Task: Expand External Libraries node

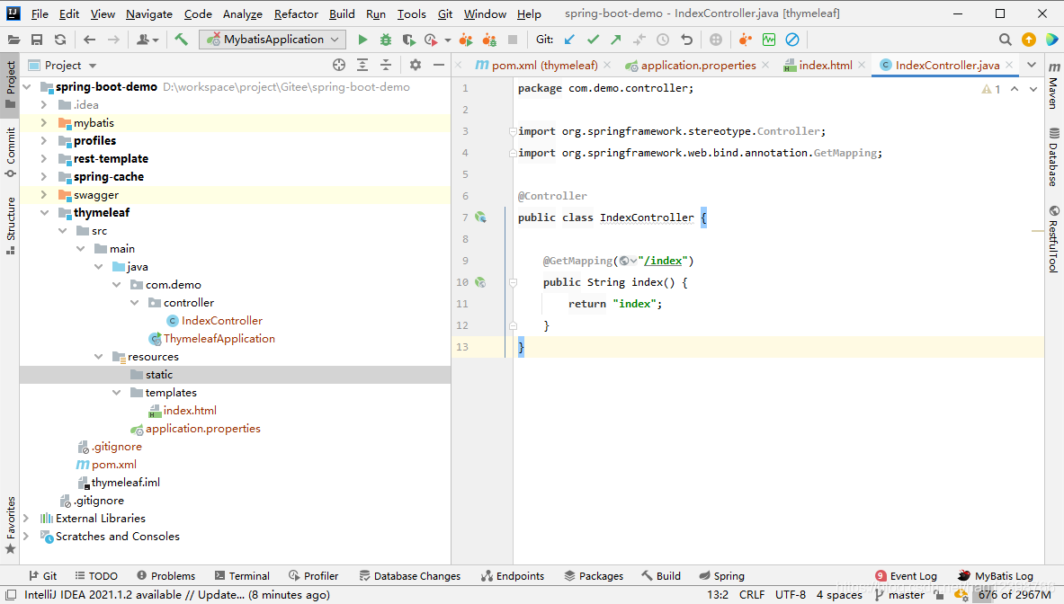Action: coord(26,518)
